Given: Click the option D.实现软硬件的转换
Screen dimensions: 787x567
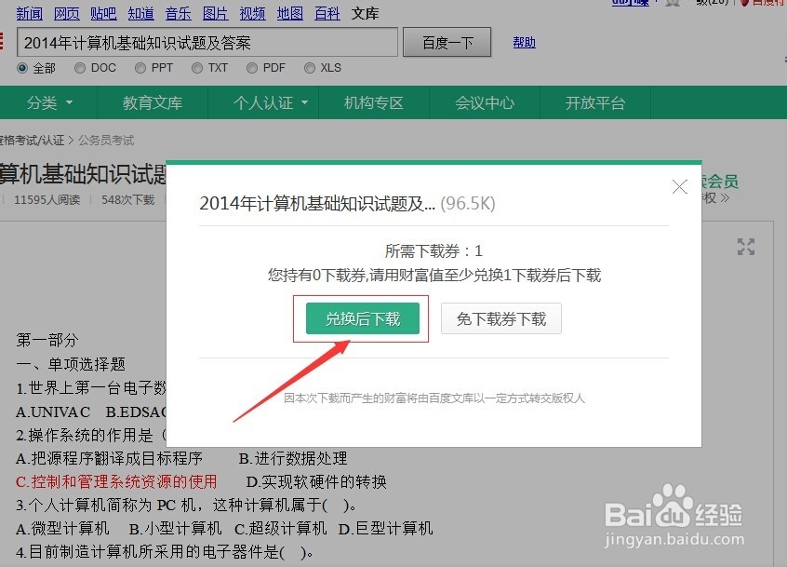Looking at the screenshot, I should tap(316, 482).
